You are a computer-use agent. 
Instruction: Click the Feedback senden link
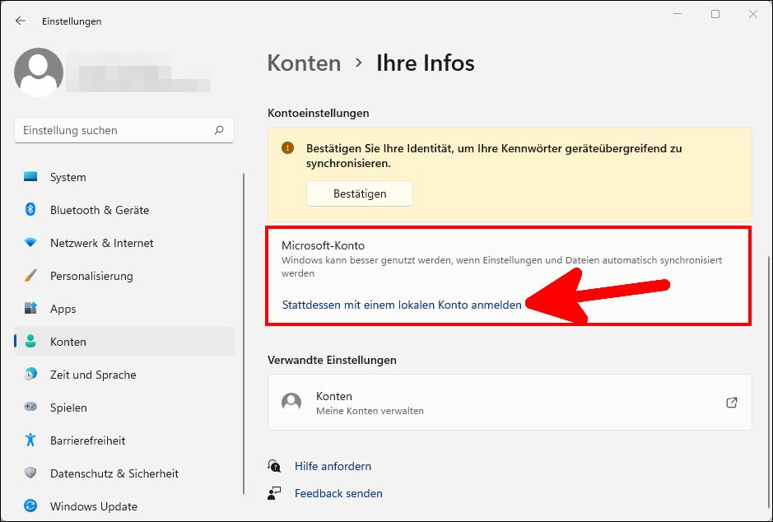pyautogui.click(x=338, y=493)
